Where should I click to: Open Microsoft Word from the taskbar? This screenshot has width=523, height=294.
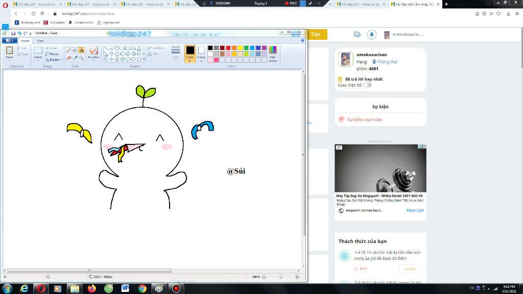click(126, 288)
